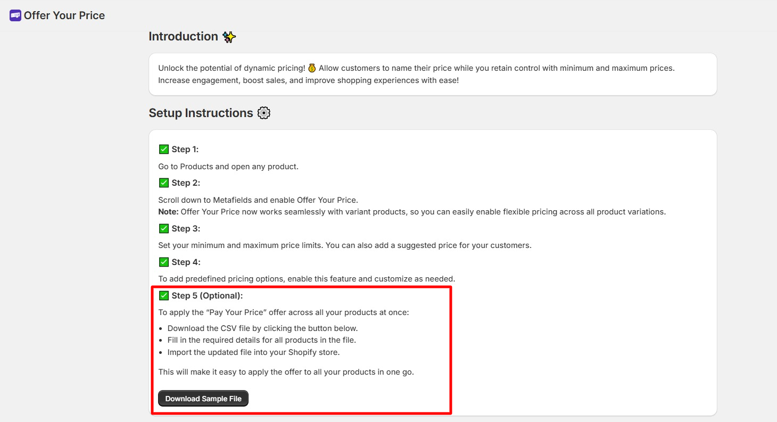Screen dimensions: 777x422
Task: Click the red highlight border around Step 5
Action: pos(301,288)
